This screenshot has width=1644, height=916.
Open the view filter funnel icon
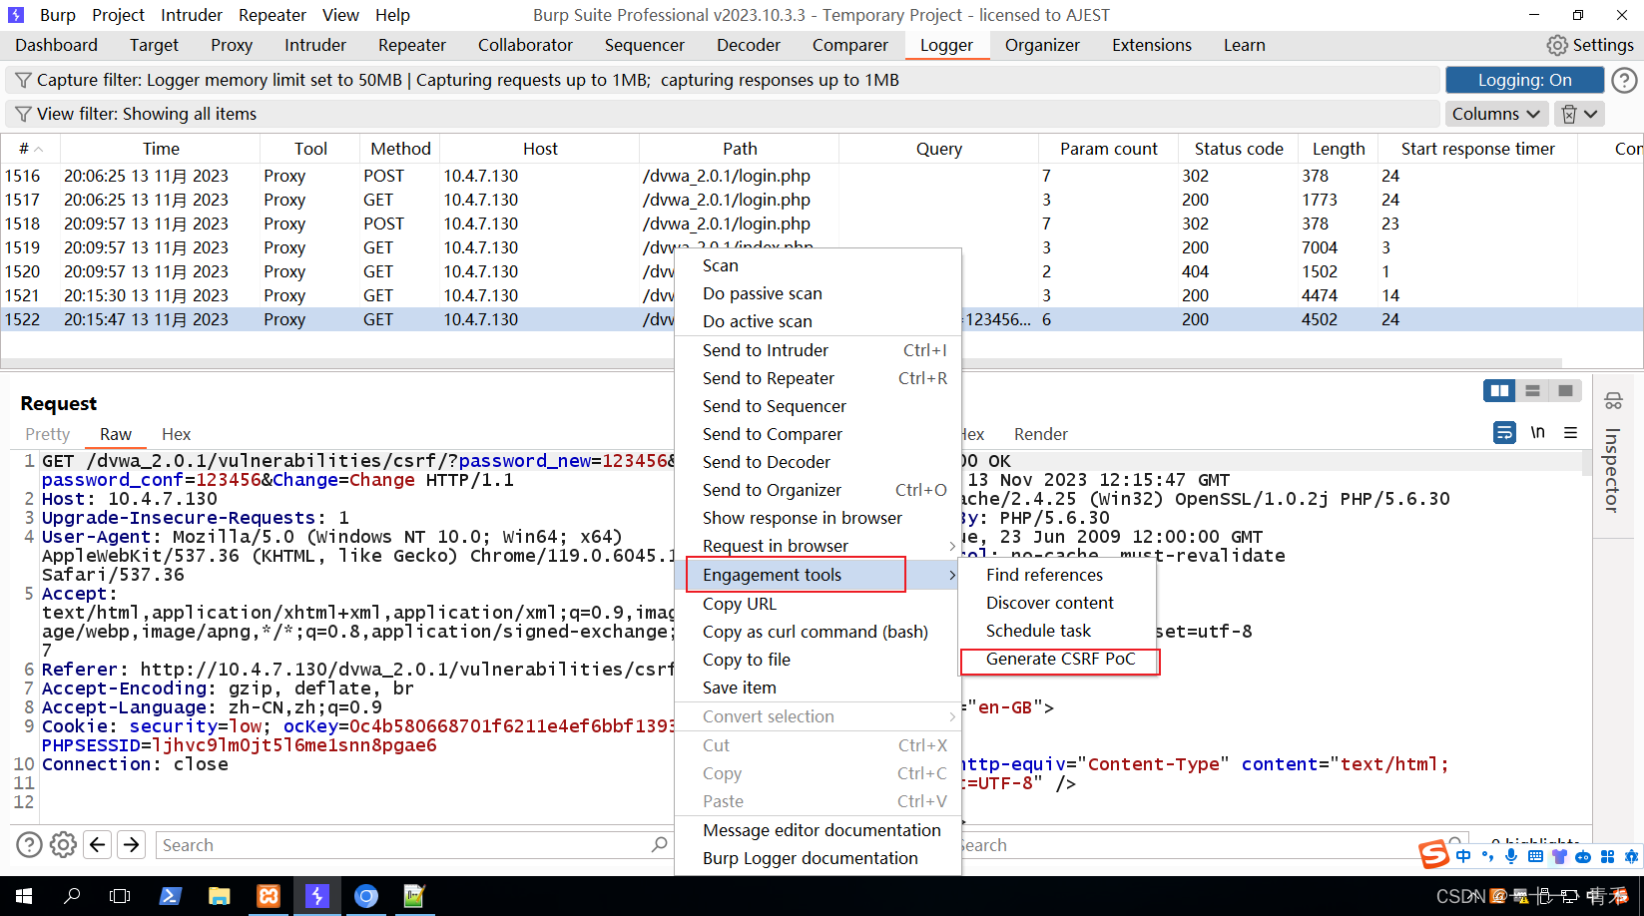coord(23,114)
